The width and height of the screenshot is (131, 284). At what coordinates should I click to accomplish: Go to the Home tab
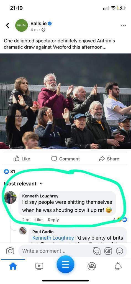pyautogui.click(x=13, y=266)
